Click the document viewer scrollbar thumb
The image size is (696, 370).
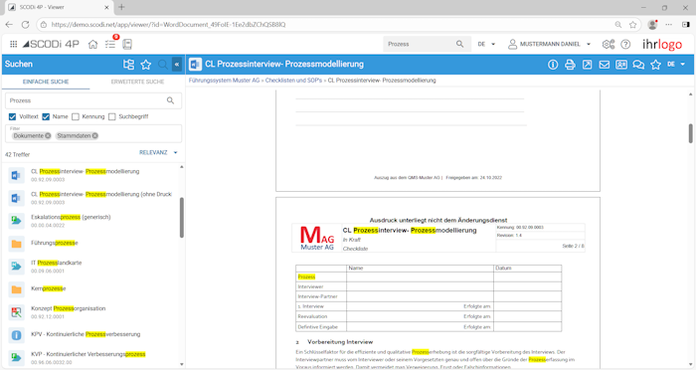[x=691, y=133]
